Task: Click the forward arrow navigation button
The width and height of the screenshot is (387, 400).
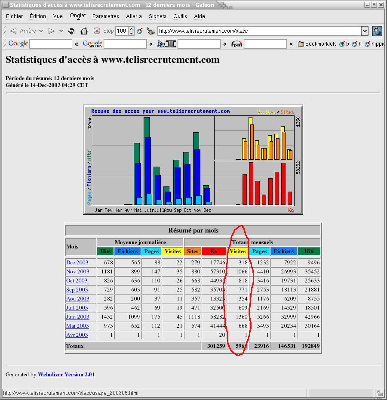Action: click(x=52, y=31)
